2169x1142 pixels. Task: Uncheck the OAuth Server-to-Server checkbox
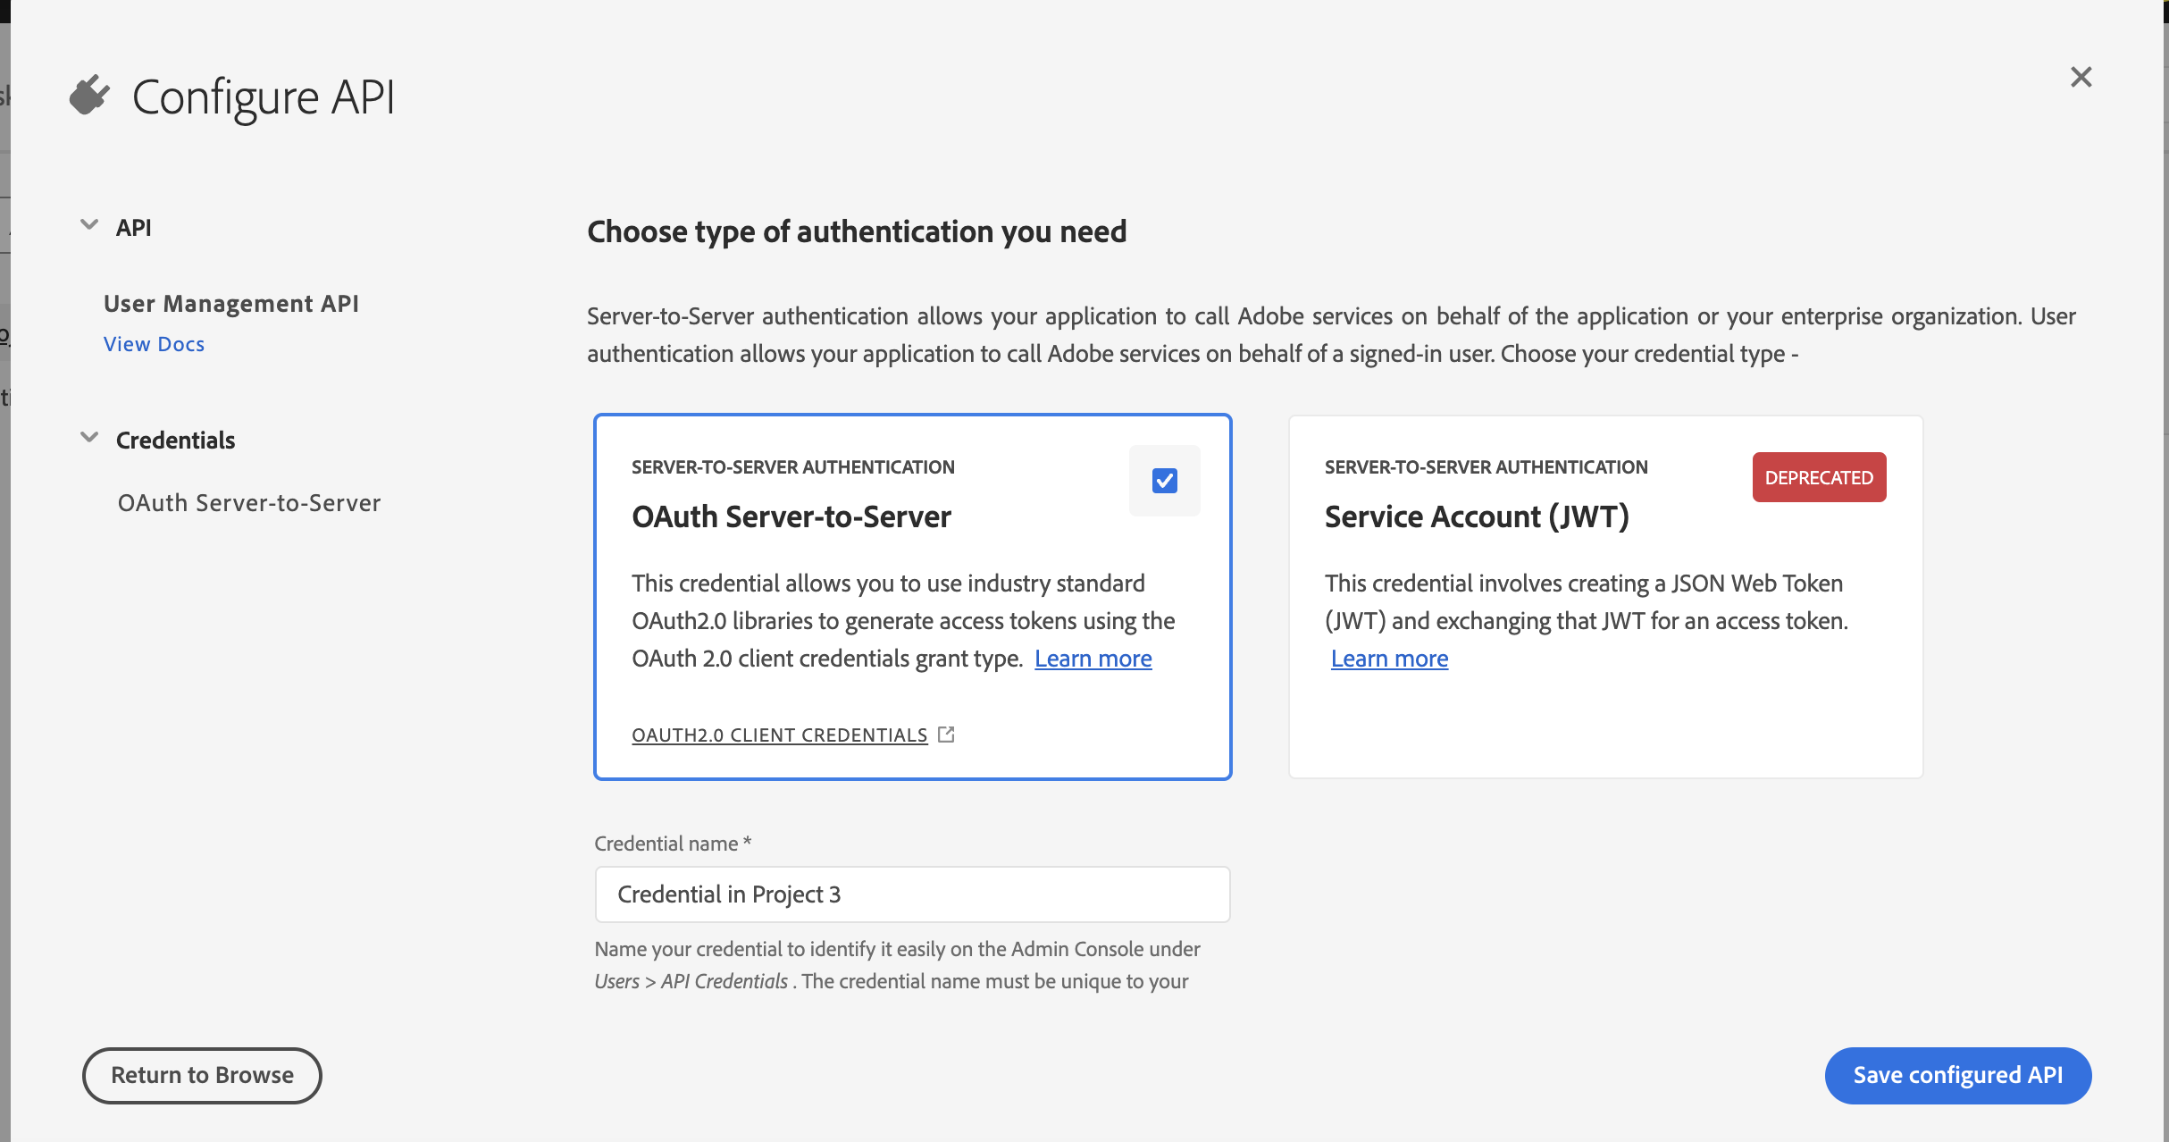coord(1164,481)
